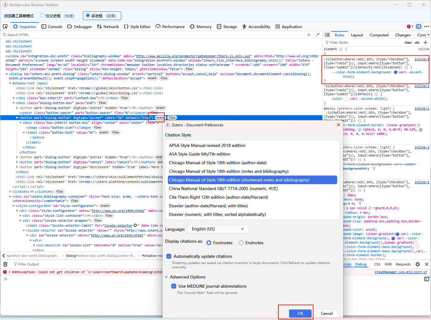This screenshot has height=320, width=431.
Task: Click the blue var(--accent-blue) color swatch
Action: [x=396, y=72]
